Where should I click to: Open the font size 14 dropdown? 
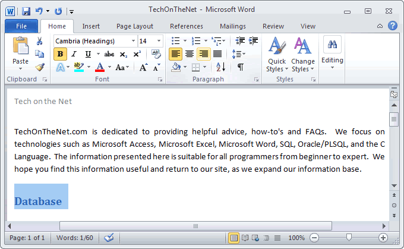[x=159, y=41]
